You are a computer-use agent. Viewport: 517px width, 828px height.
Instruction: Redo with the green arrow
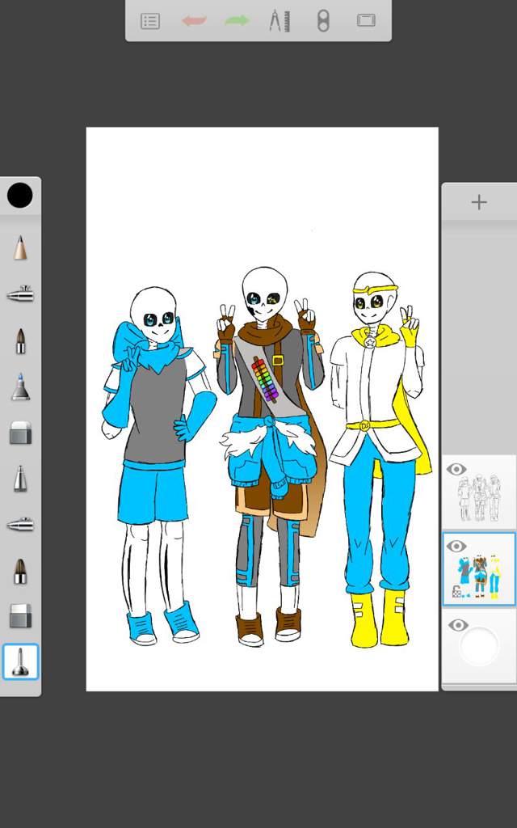237,20
